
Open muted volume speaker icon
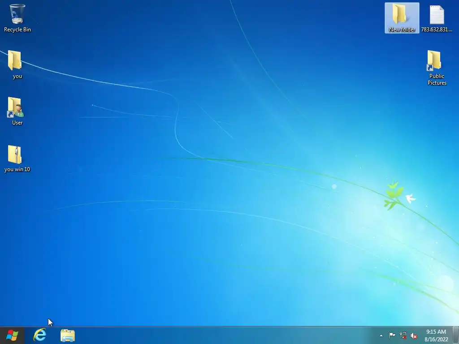click(414, 335)
